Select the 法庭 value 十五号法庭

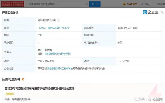click(x=123, y=61)
